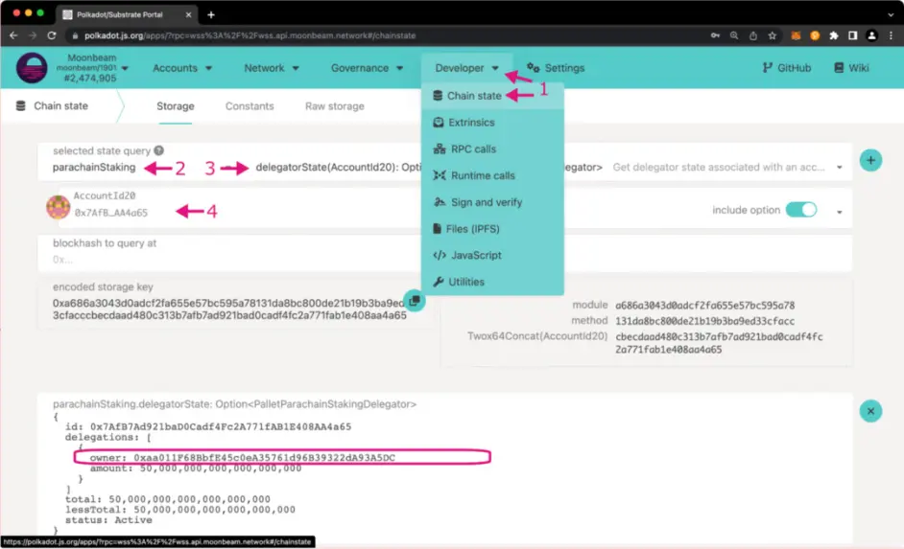This screenshot has height=549, width=904.
Task: Switch to the Constants tab
Action: [250, 106]
